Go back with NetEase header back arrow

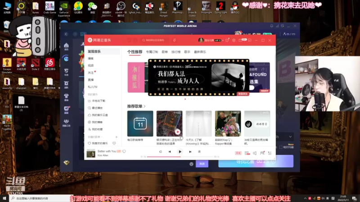click(x=129, y=40)
